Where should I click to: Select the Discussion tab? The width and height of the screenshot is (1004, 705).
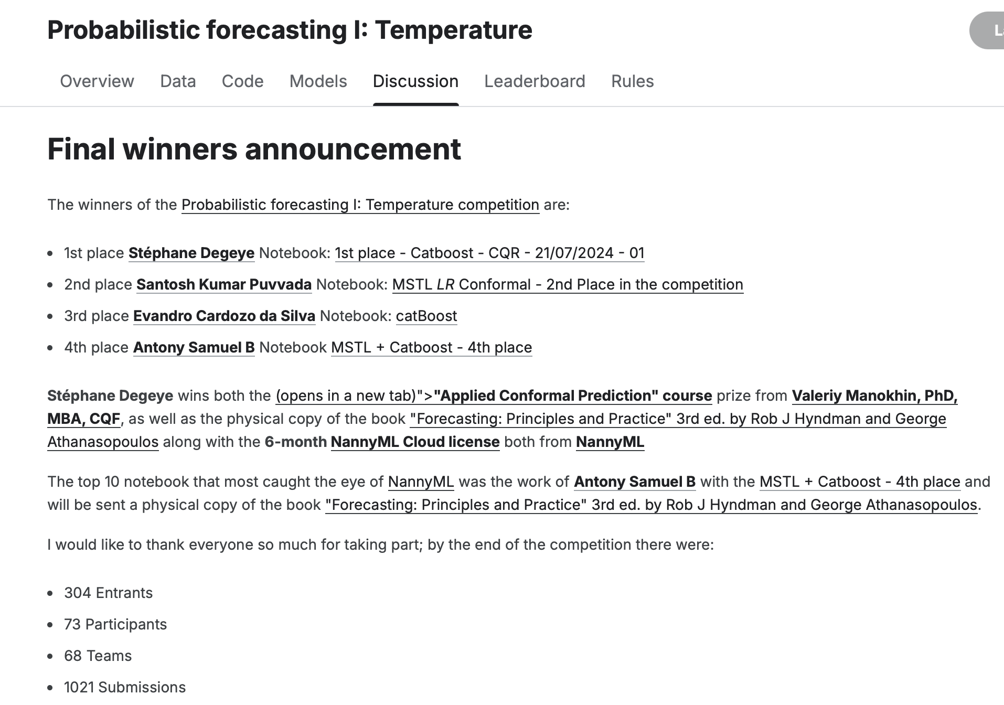point(415,81)
